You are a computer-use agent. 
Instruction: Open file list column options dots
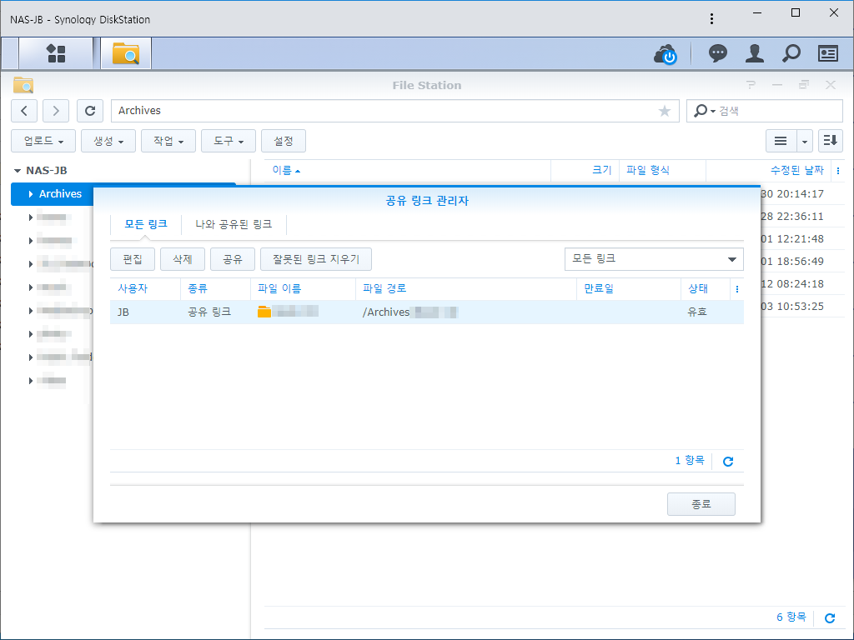click(837, 171)
